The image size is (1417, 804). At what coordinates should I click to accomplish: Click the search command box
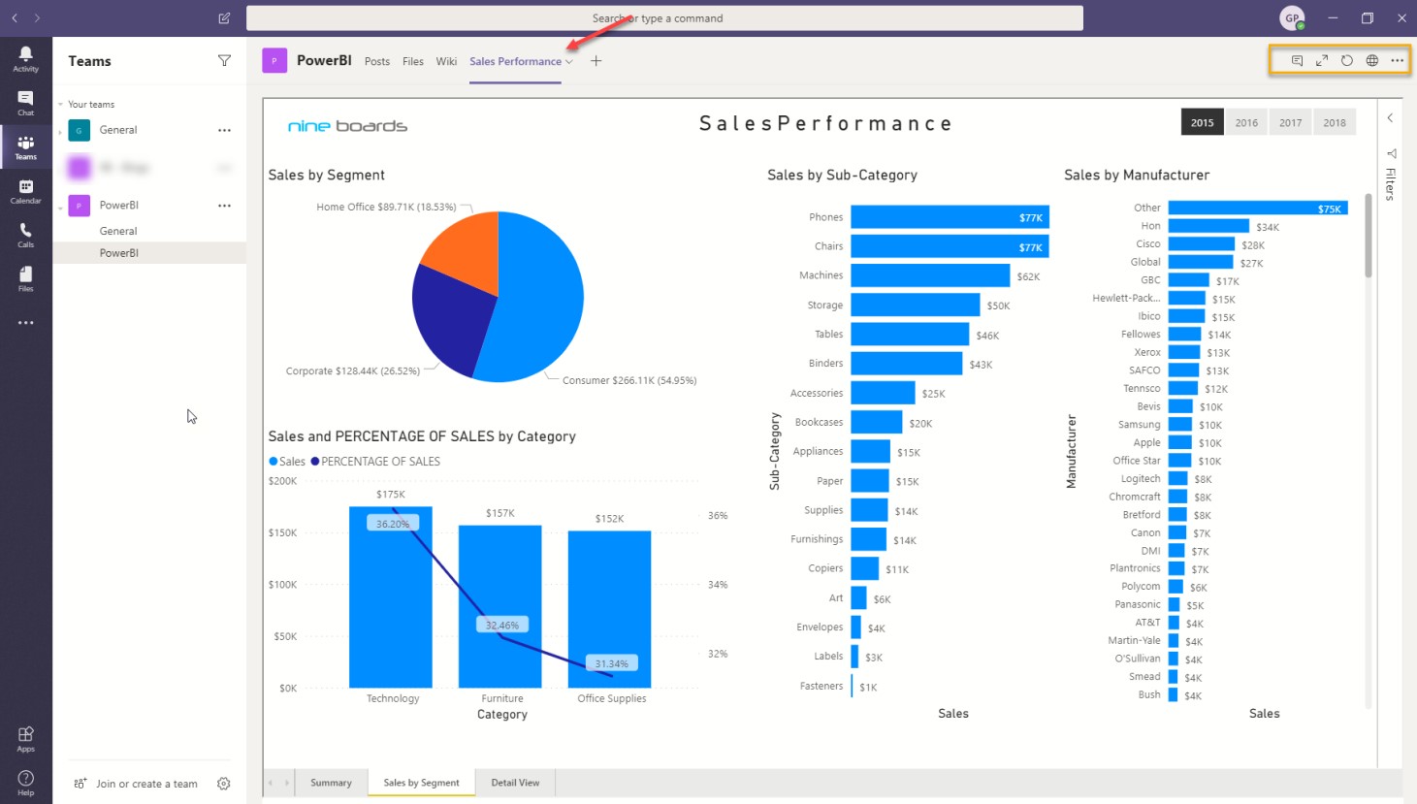pos(664,18)
